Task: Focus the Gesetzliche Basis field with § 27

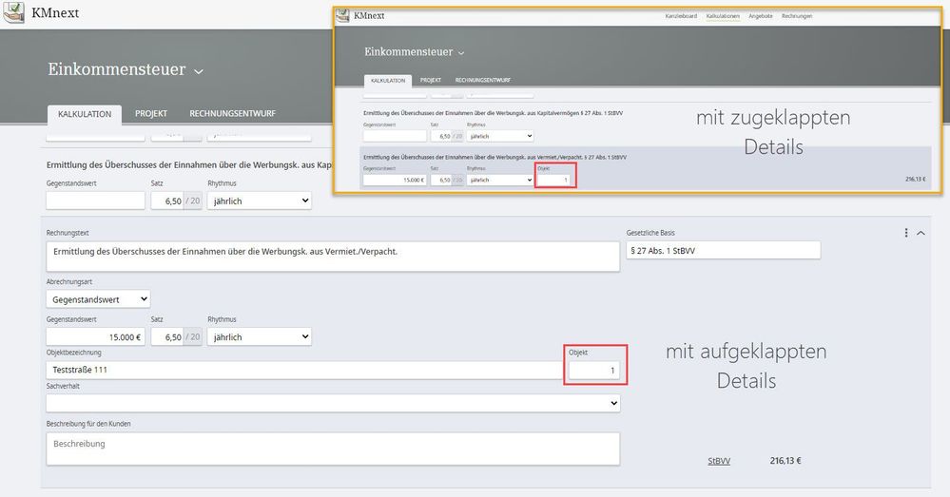Action: point(722,250)
